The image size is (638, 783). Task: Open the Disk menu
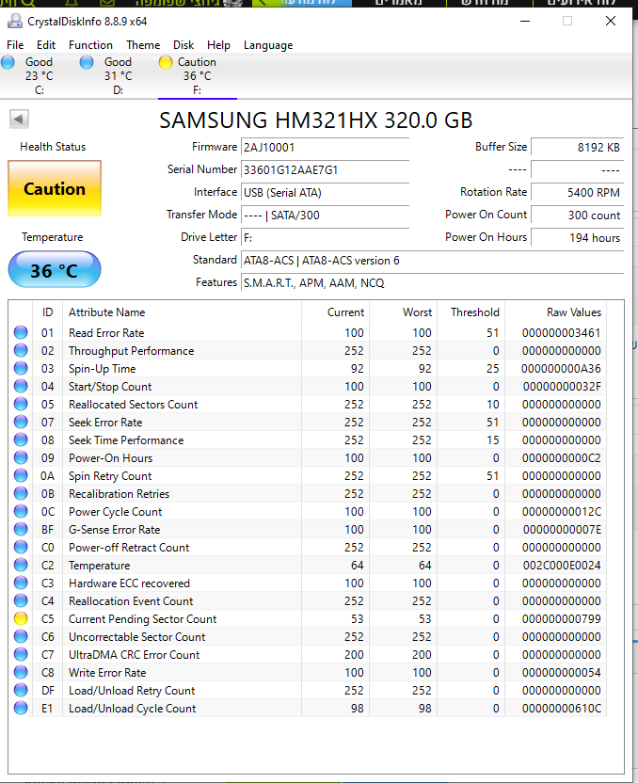point(183,45)
